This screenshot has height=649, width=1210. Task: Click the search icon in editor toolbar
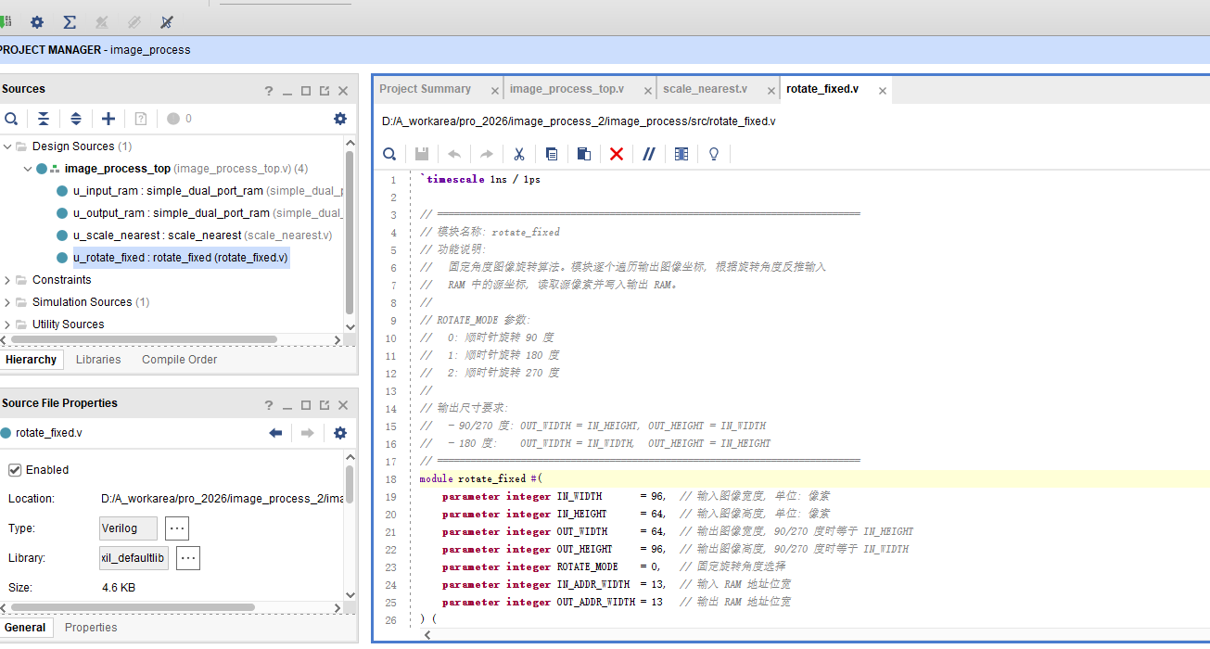click(x=390, y=154)
